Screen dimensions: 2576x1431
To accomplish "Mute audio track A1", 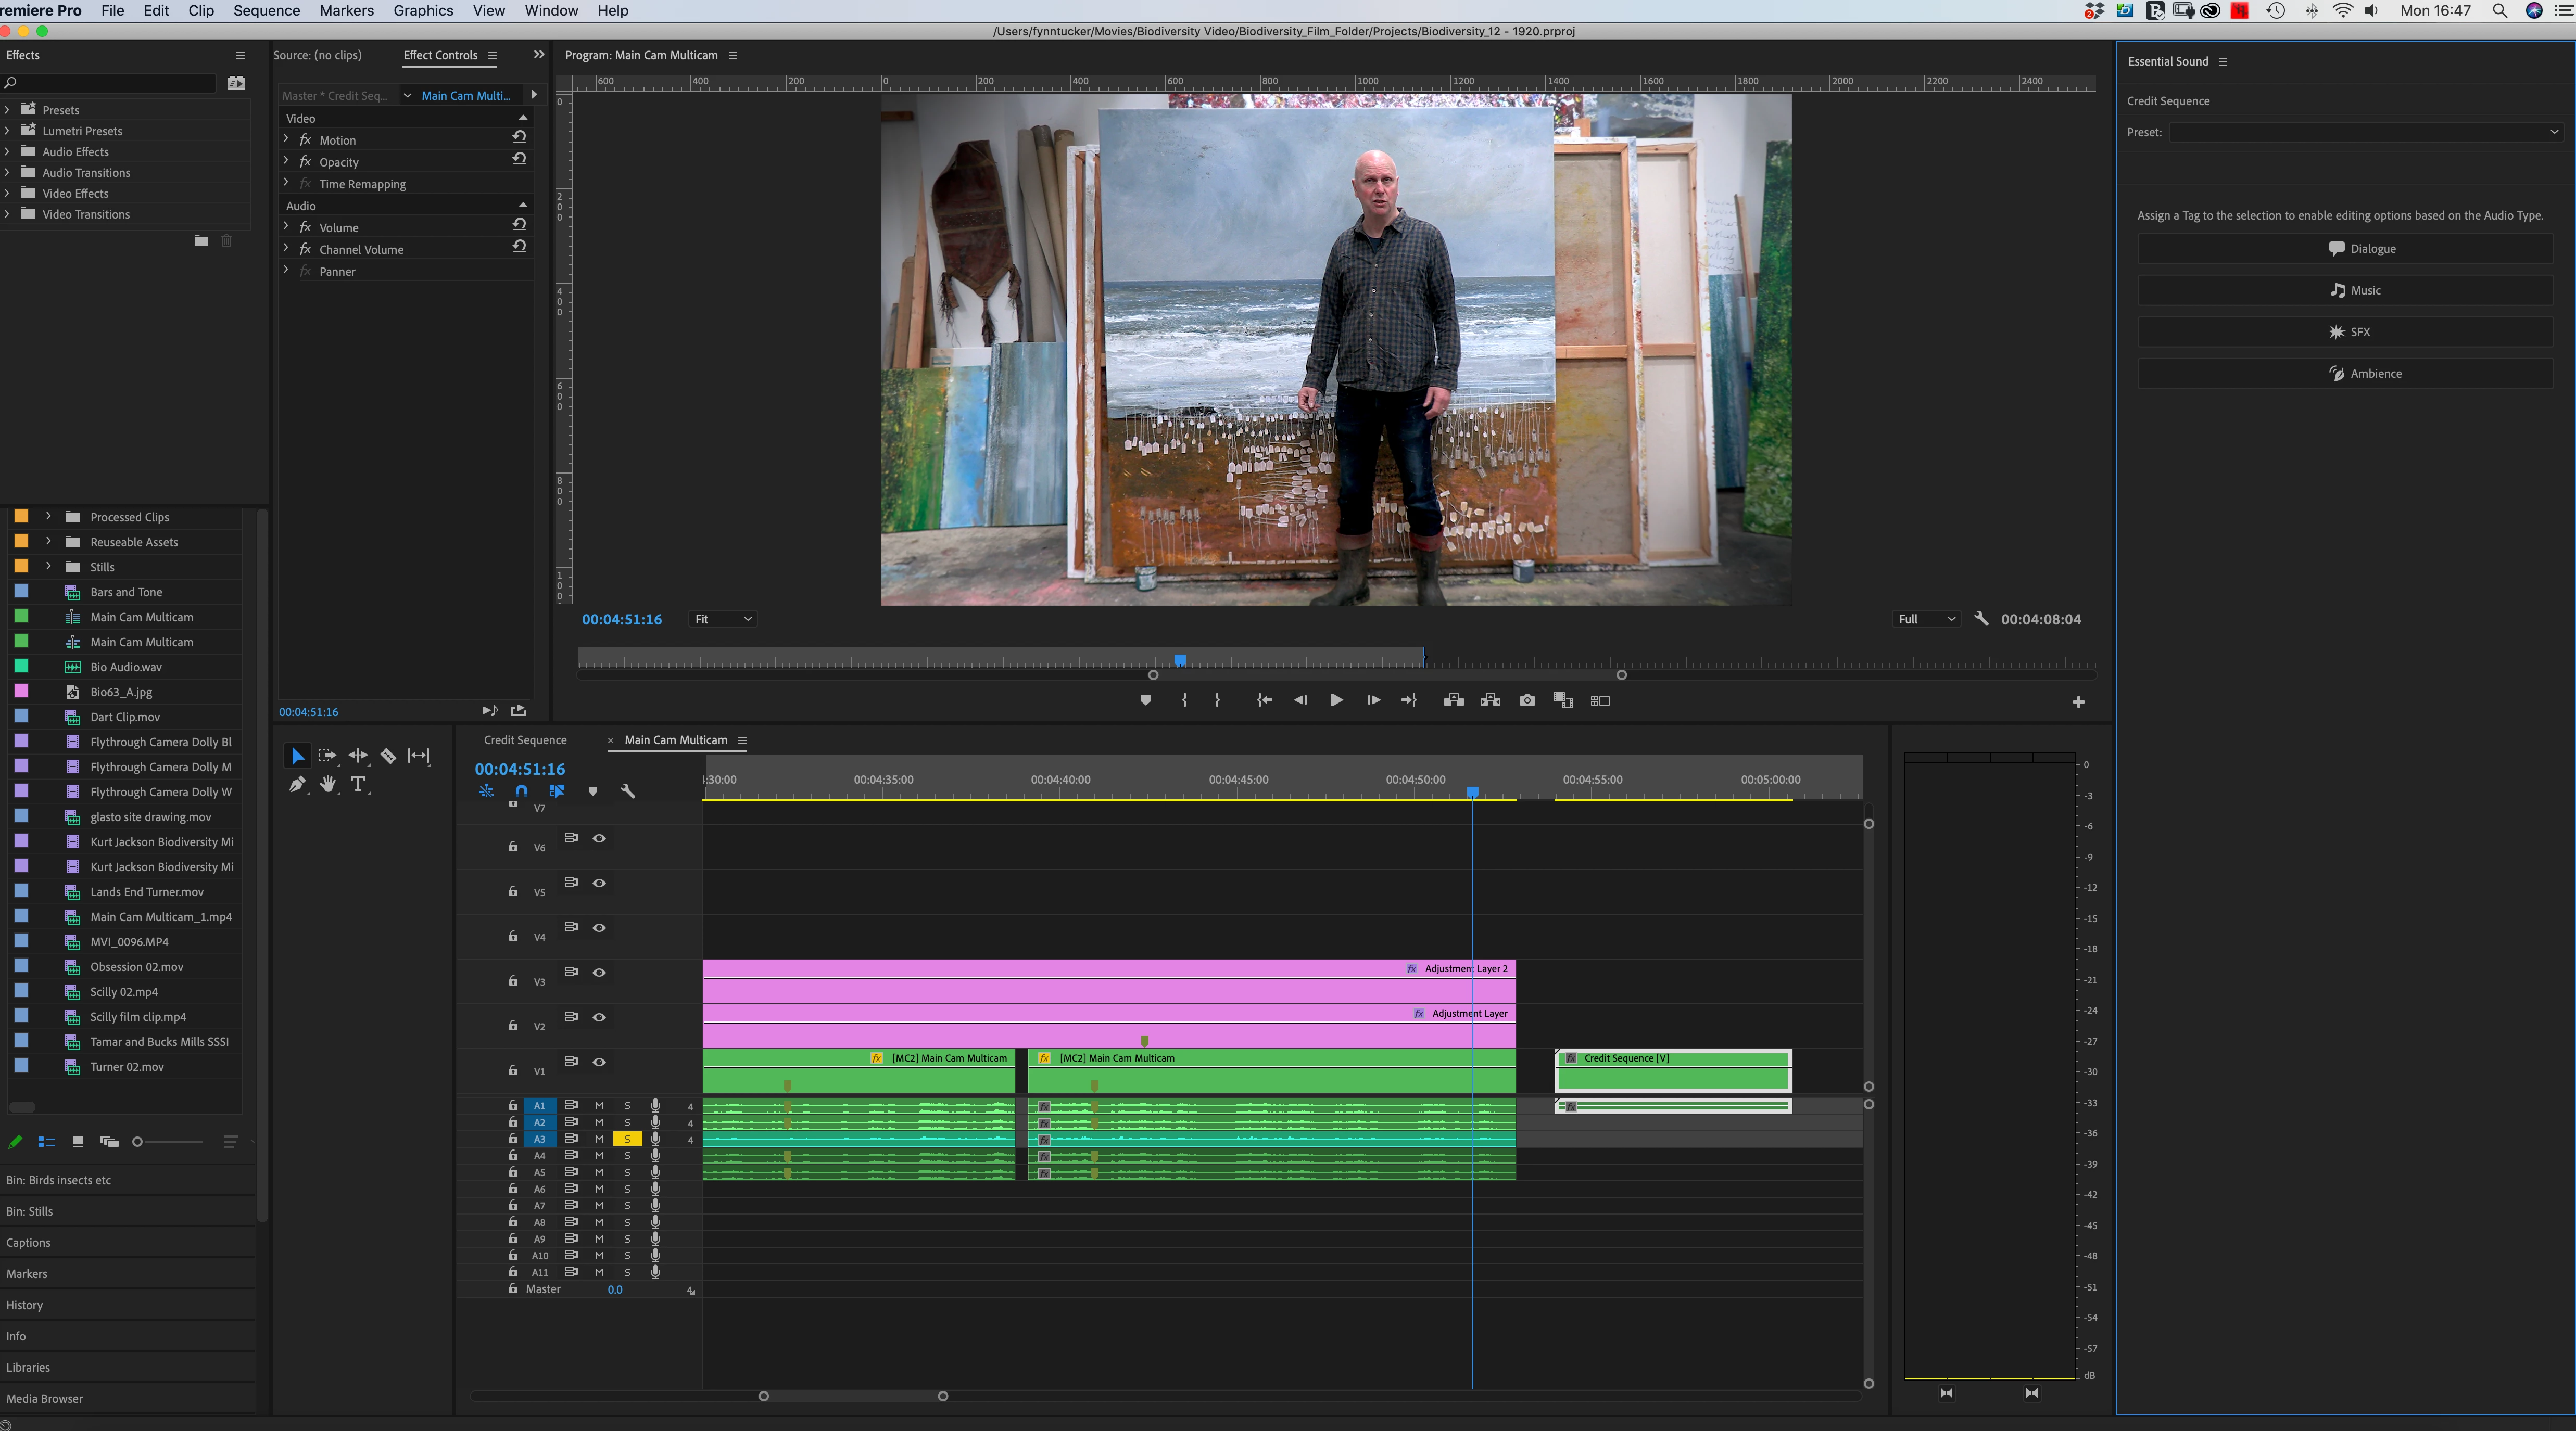I will [x=599, y=1105].
